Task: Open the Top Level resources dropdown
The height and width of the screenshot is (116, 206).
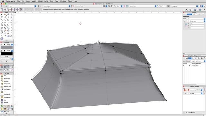Action: coord(195,93)
